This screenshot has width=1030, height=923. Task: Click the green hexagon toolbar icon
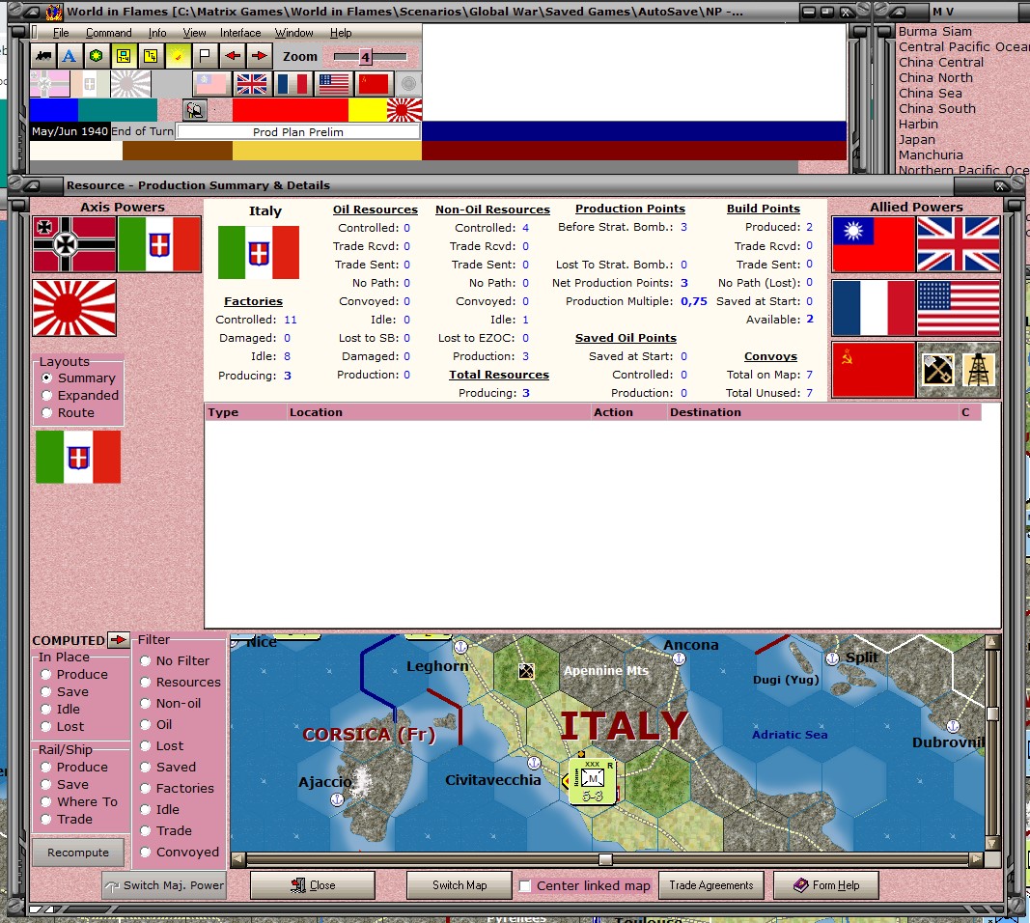(96, 56)
